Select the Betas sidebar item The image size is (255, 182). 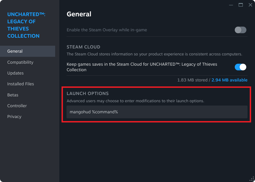(27, 95)
